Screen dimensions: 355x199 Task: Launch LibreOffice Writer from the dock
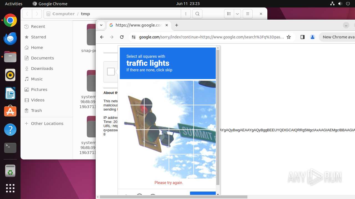[10, 93]
